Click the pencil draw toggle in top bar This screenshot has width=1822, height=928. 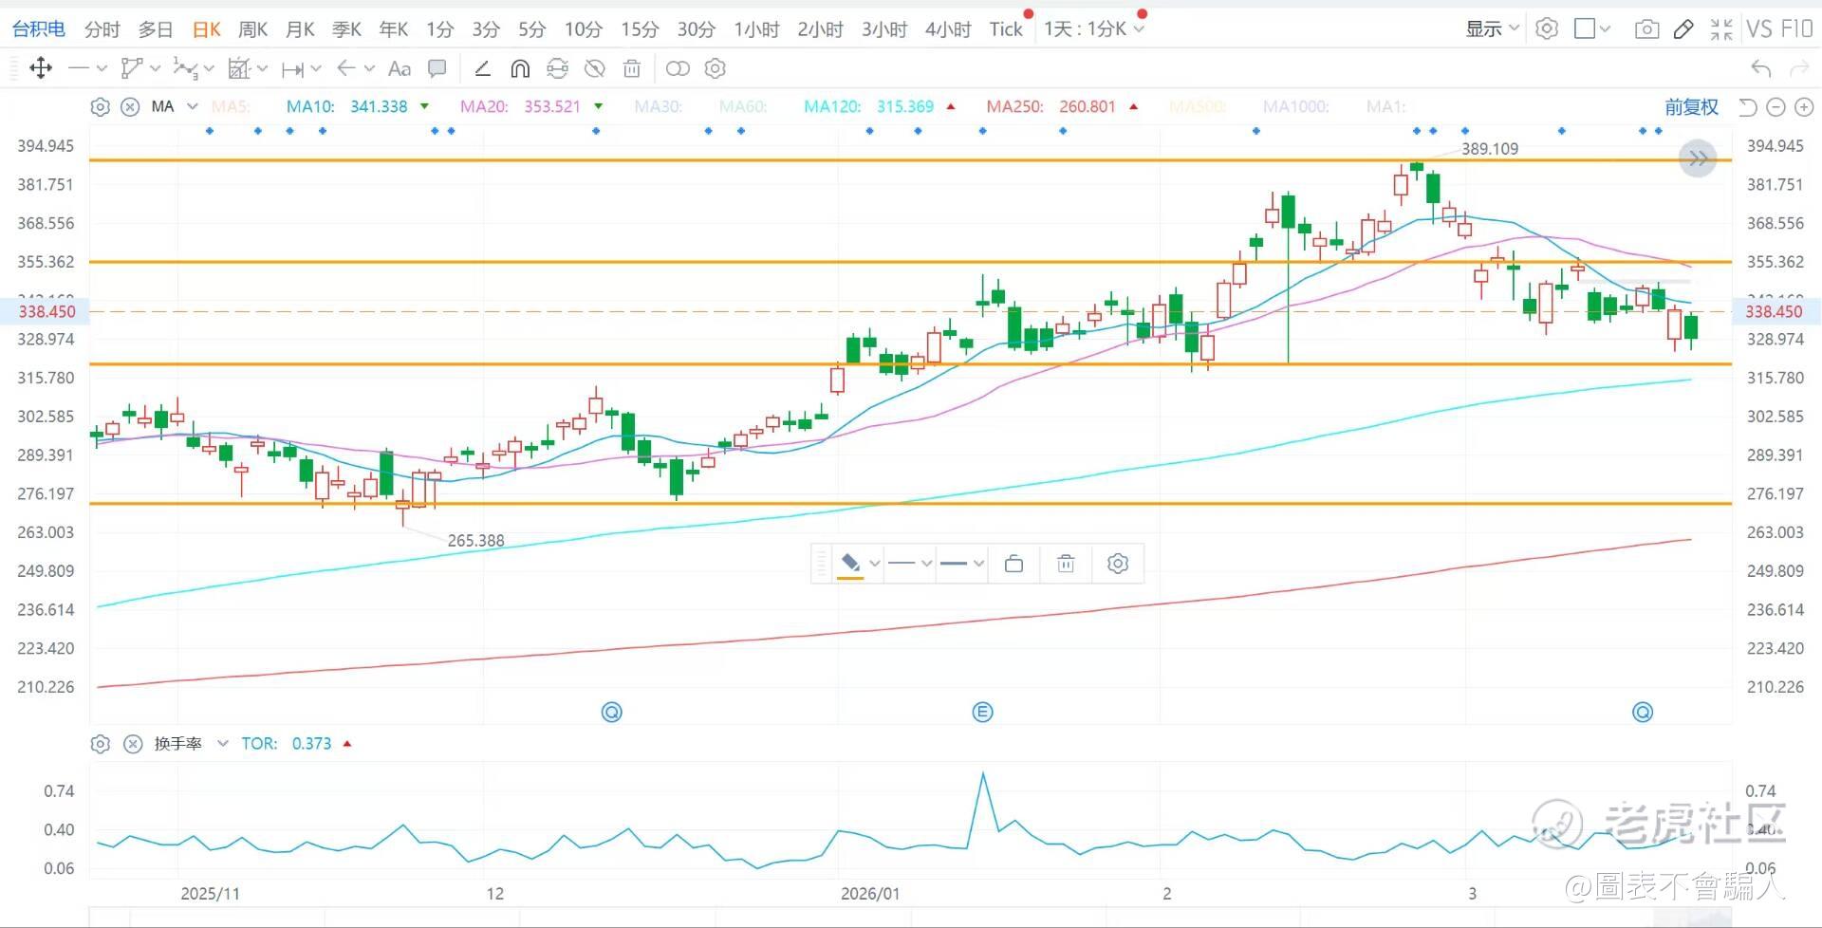tap(1683, 29)
